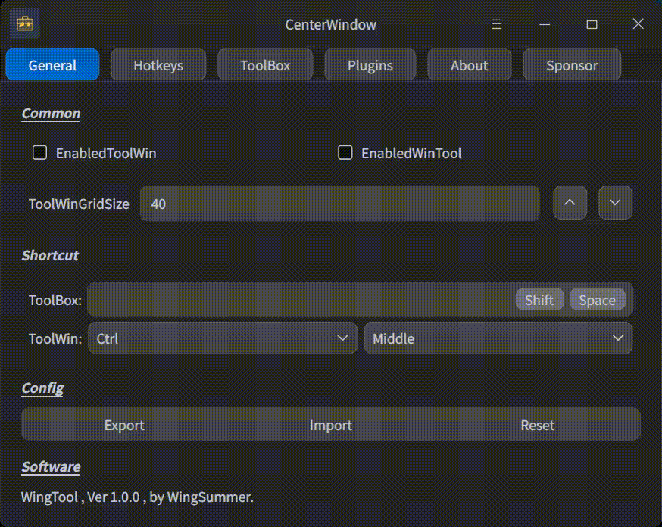
Task: Click the Shift key badge in the shortcut field
Action: click(x=539, y=299)
